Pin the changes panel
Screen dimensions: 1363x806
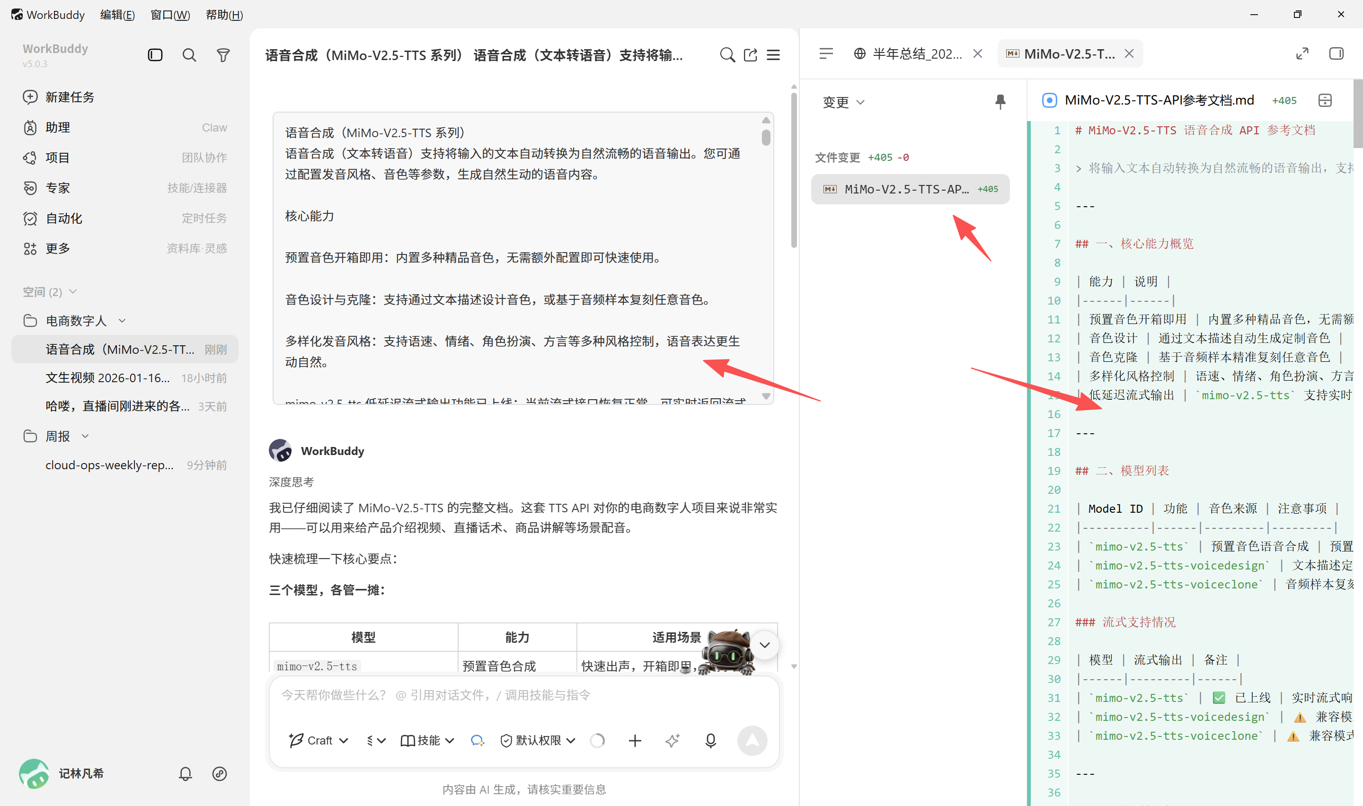(x=1000, y=102)
